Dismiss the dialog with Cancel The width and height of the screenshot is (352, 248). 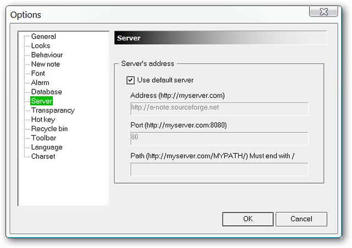tap(301, 219)
